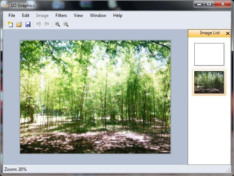
Task: Click the New image toolbar icon
Action: tap(10, 24)
